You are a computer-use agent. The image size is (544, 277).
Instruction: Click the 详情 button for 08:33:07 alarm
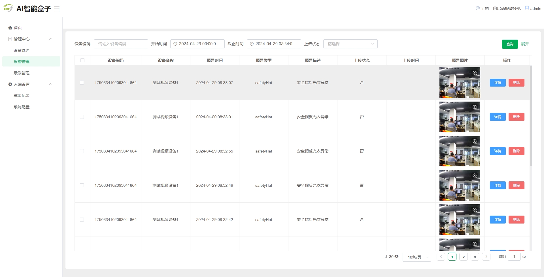[x=498, y=83]
